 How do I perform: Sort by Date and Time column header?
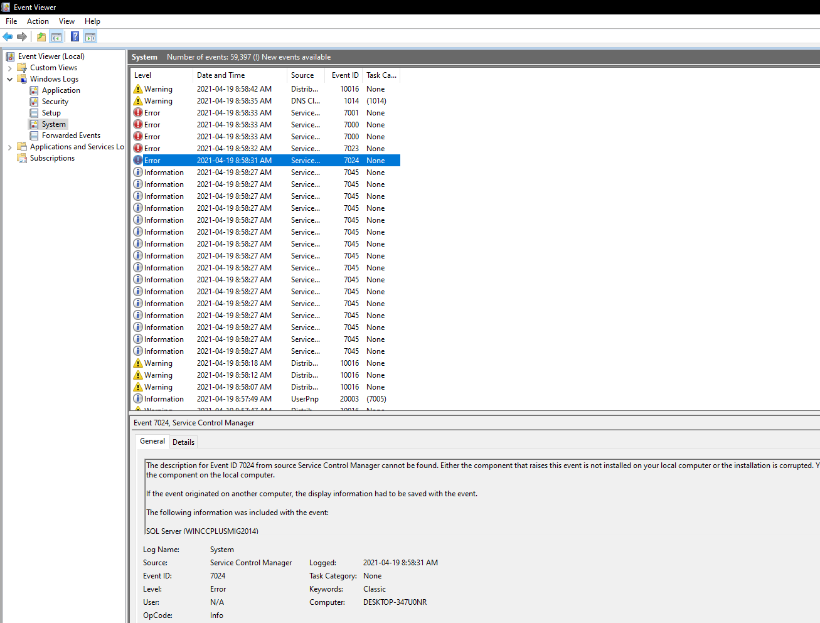click(240, 75)
